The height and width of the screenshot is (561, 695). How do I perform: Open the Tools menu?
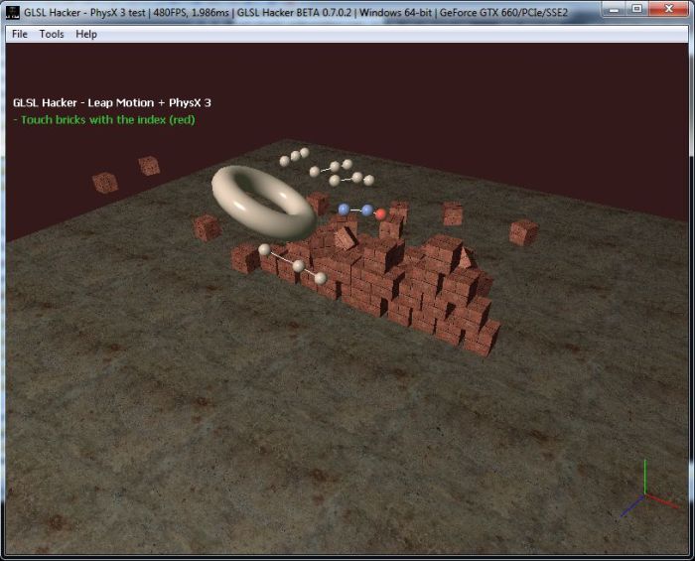click(x=52, y=34)
